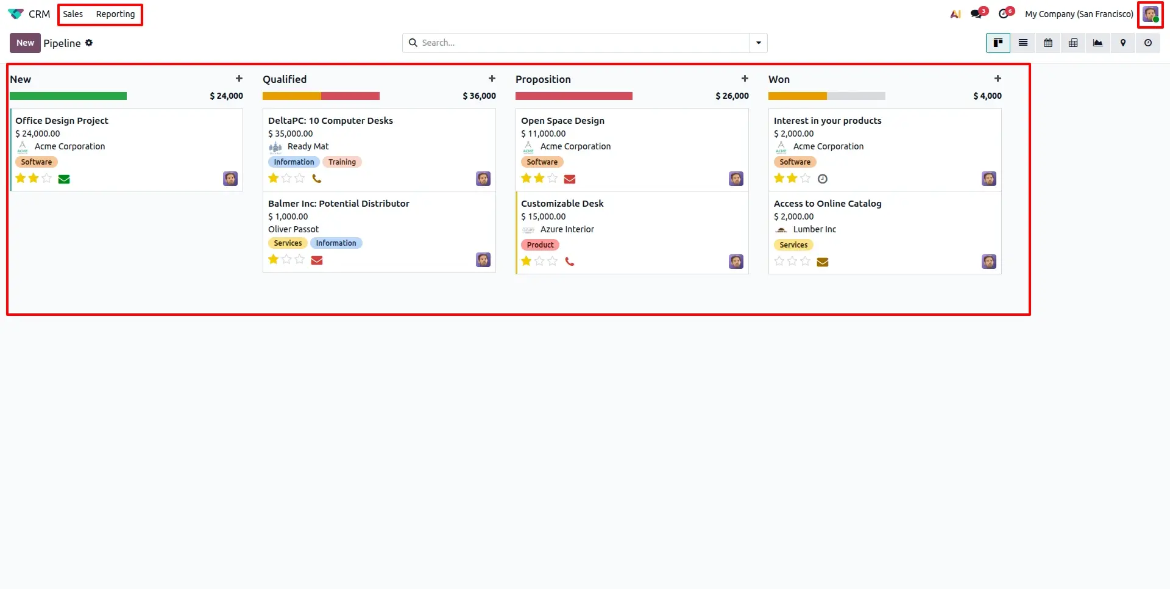Open DeltaPC: 10 Computer Desks card

[x=379, y=149]
